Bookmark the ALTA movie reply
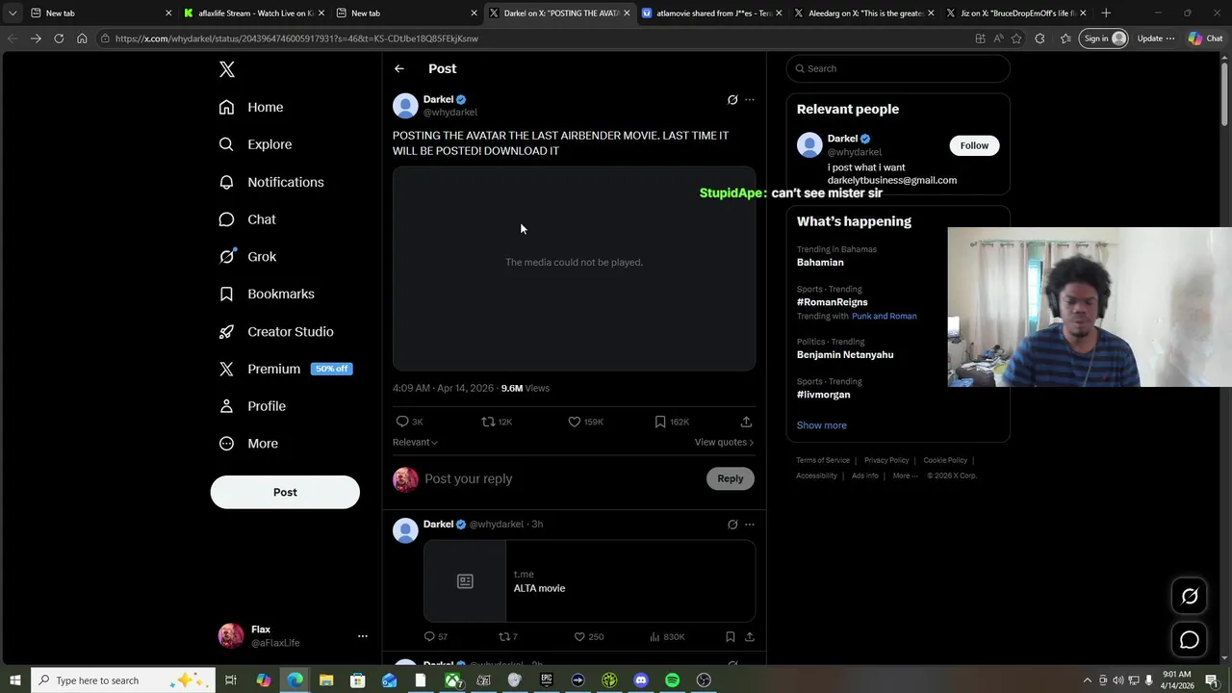This screenshot has width=1232, height=693. click(x=731, y=636)
